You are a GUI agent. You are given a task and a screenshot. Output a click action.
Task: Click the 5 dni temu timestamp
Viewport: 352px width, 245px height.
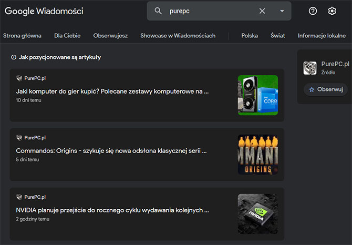click(x=27, y=159)
